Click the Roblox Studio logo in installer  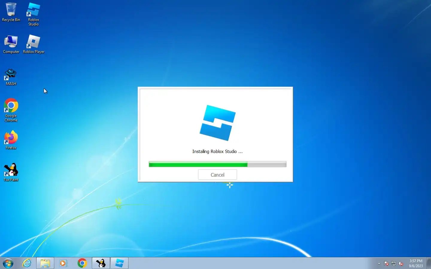click(x=218, y=123)
